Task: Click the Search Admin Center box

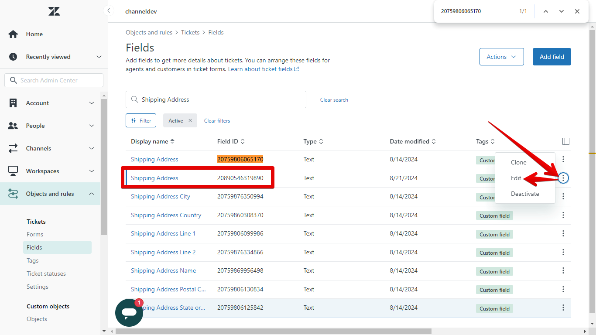Action: pyautogui.click(x=54, y=80)
